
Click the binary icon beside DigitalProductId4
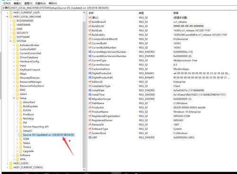coord(90,77)
